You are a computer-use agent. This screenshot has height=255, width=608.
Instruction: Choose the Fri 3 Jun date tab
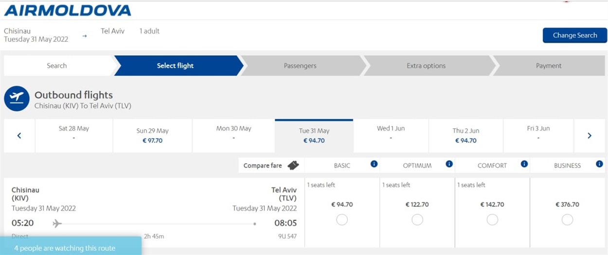[x=538, y=136]
